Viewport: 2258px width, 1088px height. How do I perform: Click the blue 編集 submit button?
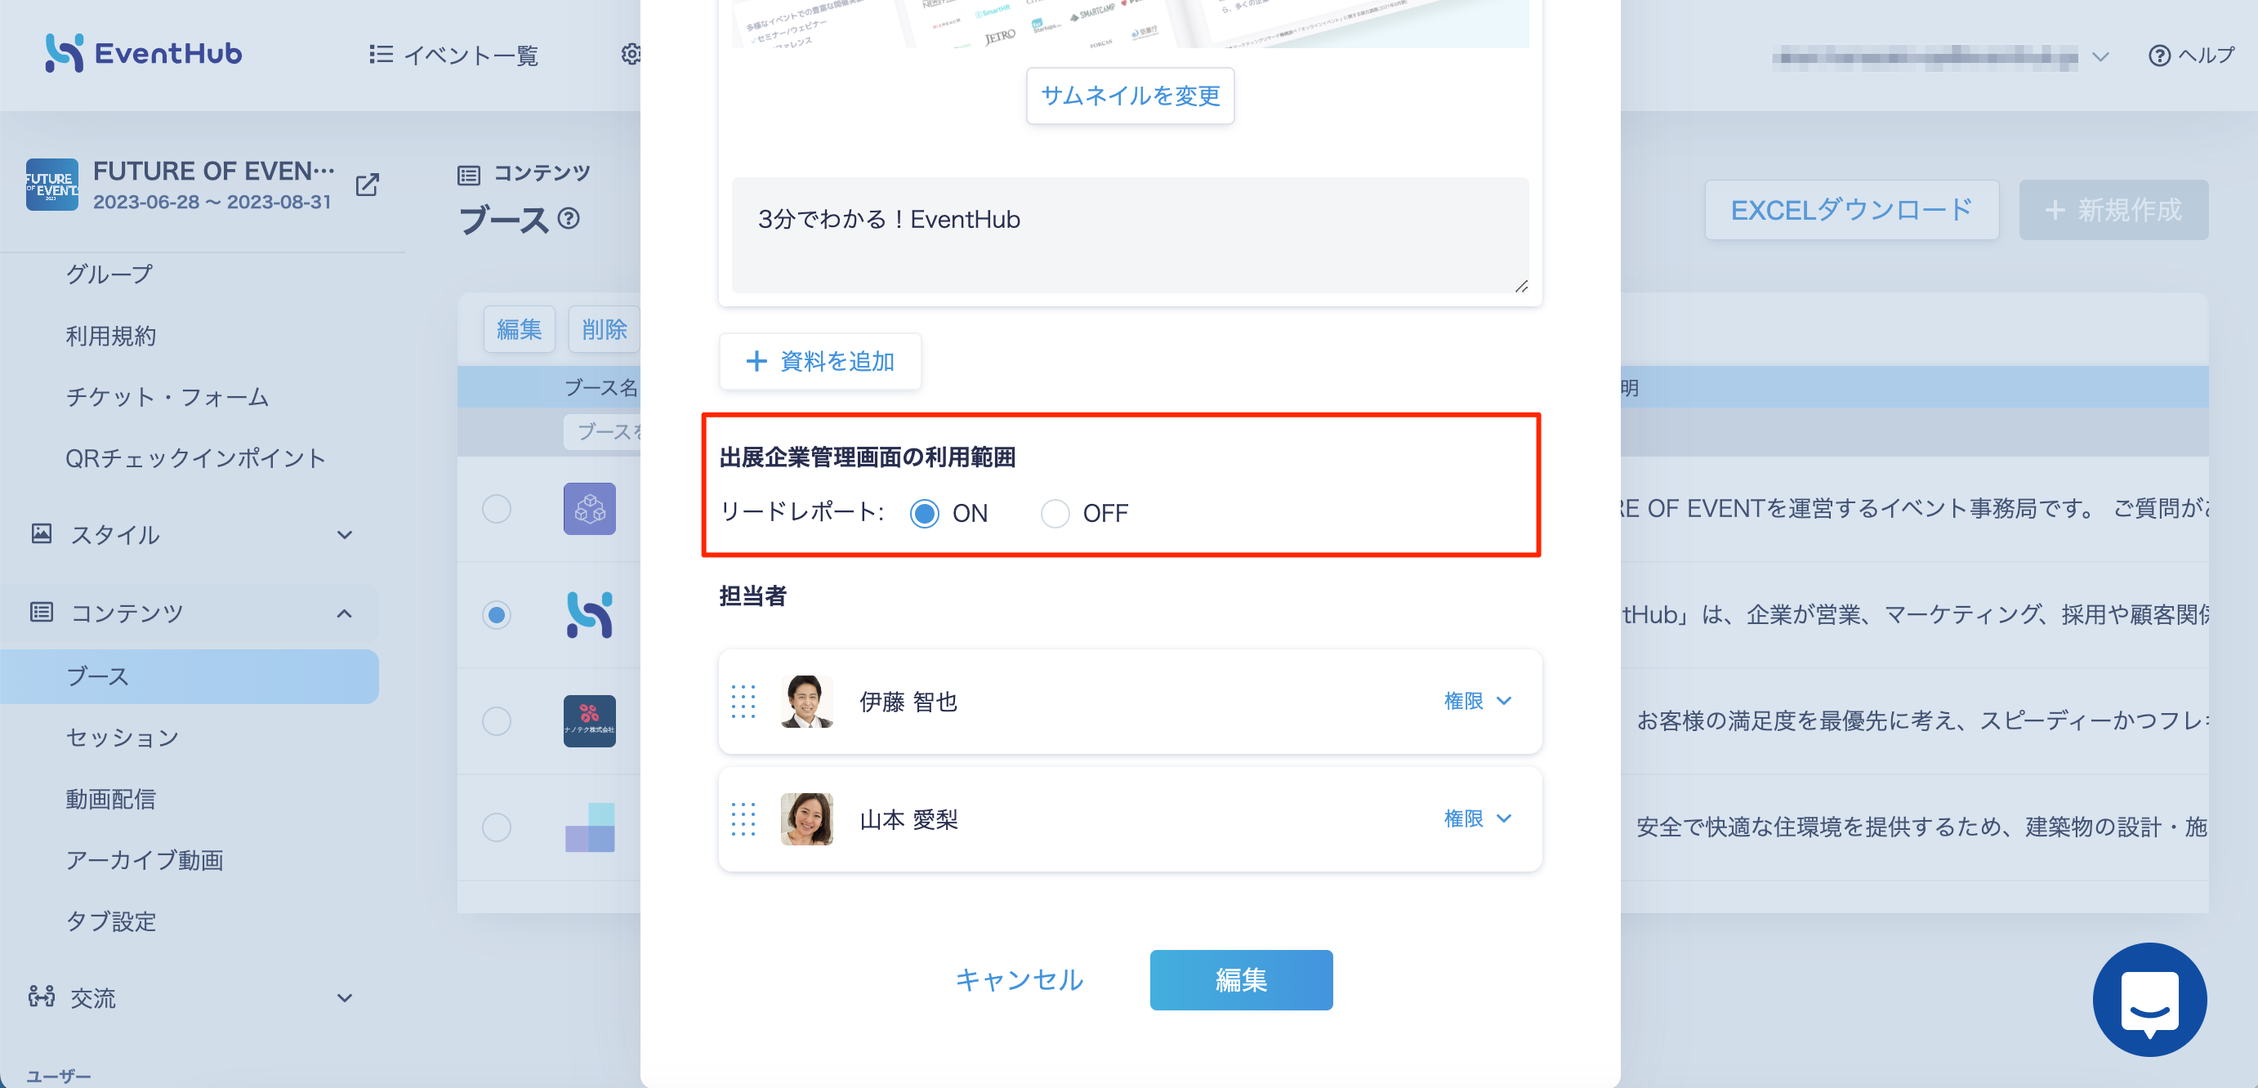[x=1241, y=979]
